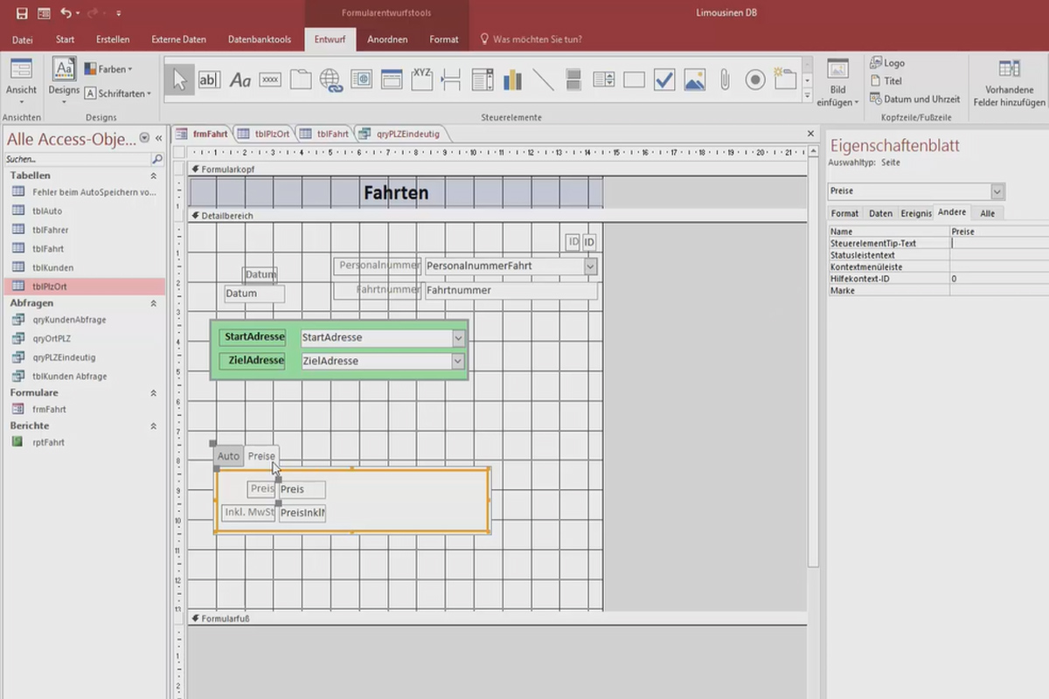Open the property sheet object selector dropdown

click(997, 190)
